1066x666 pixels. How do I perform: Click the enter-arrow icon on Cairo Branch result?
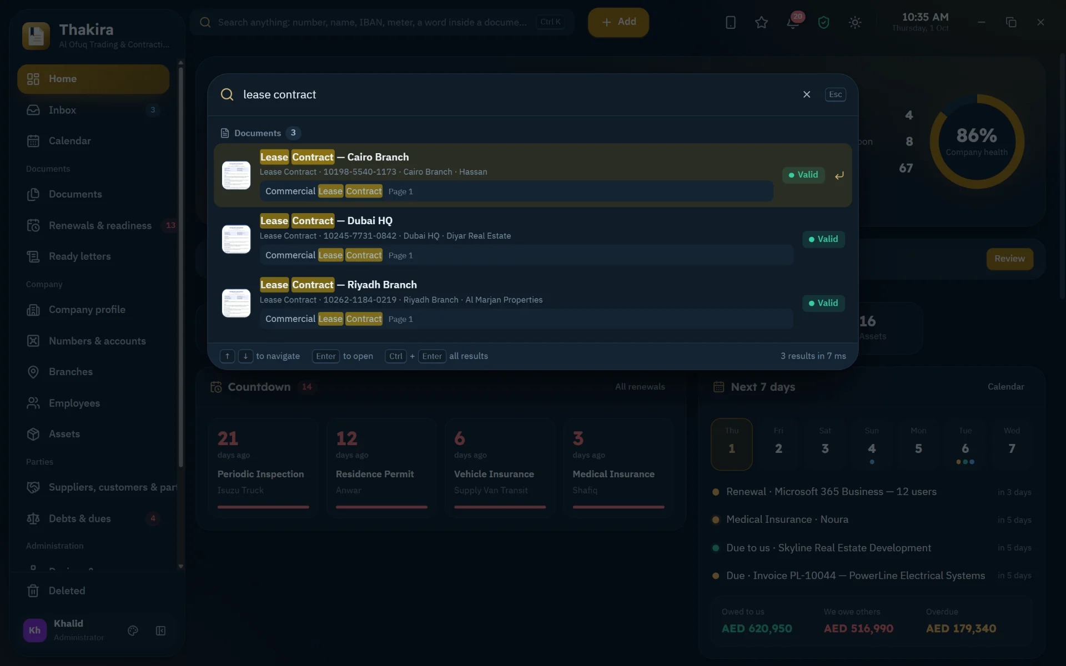839,175
